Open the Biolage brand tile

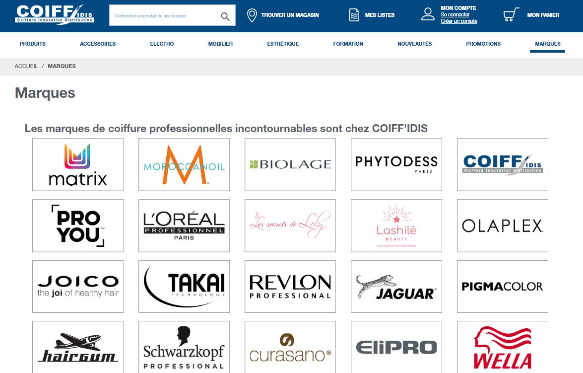point(290,164)
